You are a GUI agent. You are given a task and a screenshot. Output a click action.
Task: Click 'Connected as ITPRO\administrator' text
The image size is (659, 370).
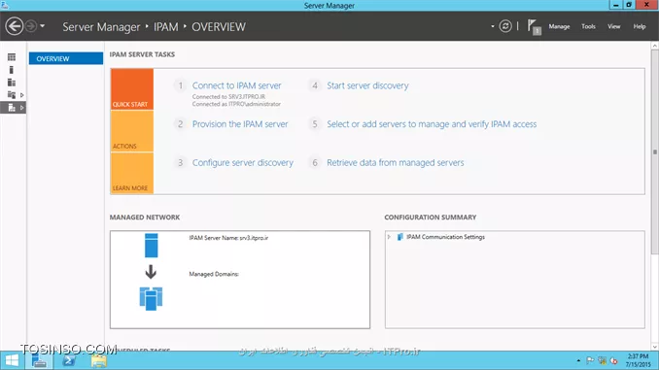pos(236,104)
